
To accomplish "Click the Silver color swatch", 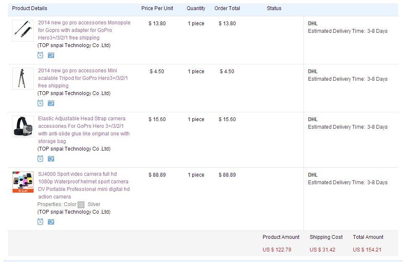I will click(x=81, y=204).
